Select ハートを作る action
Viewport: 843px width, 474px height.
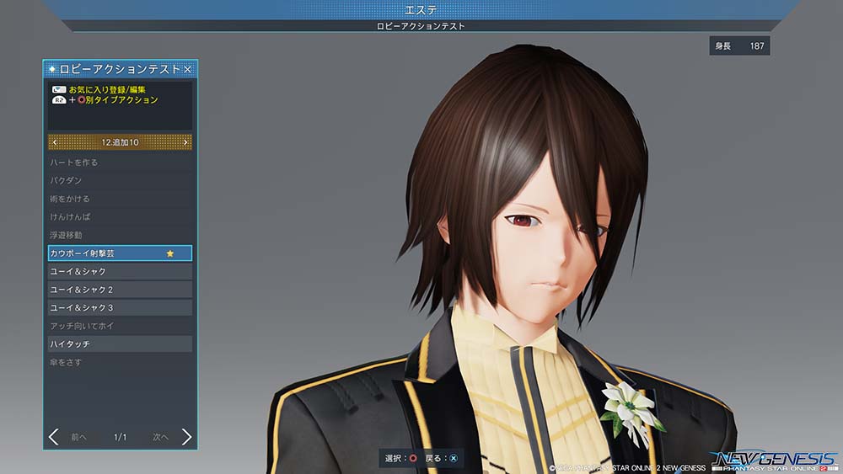point(120,162)
